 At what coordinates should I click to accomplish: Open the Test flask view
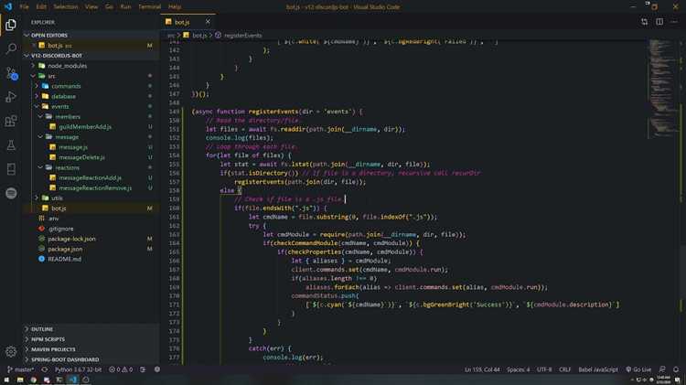[11, 144]
